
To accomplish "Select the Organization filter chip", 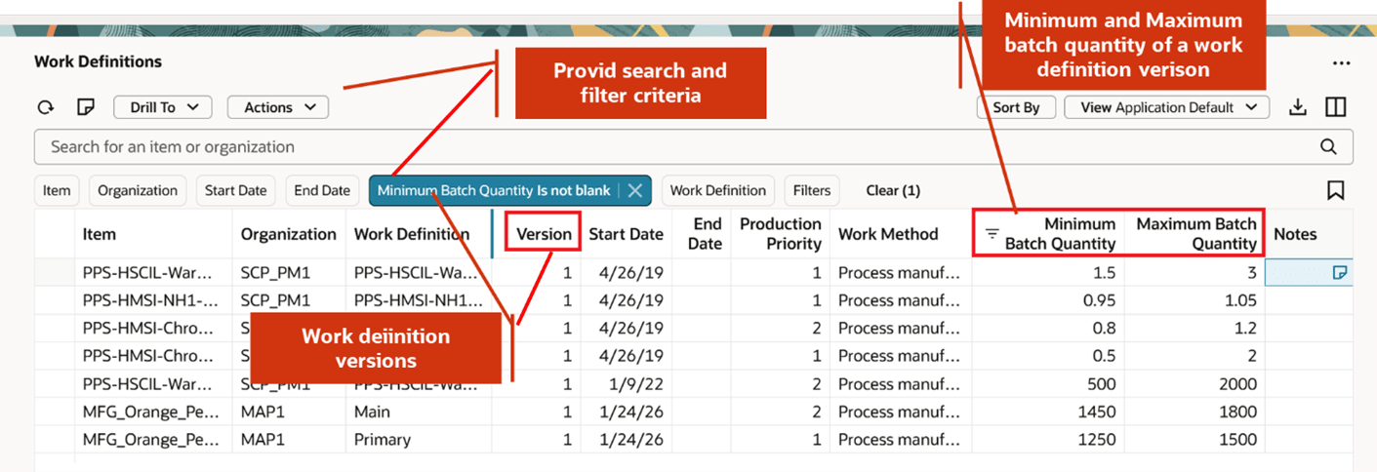I will [139, 191].
